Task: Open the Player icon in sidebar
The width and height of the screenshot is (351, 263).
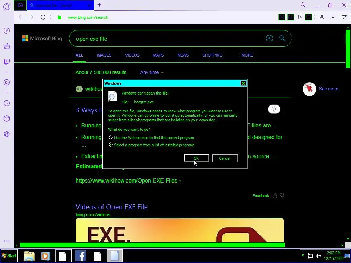Action: [7, 82]
